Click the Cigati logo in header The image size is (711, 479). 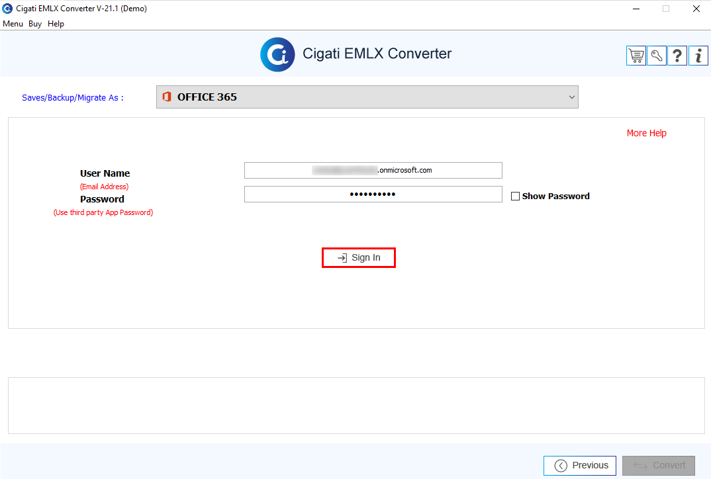coord(277,54)
